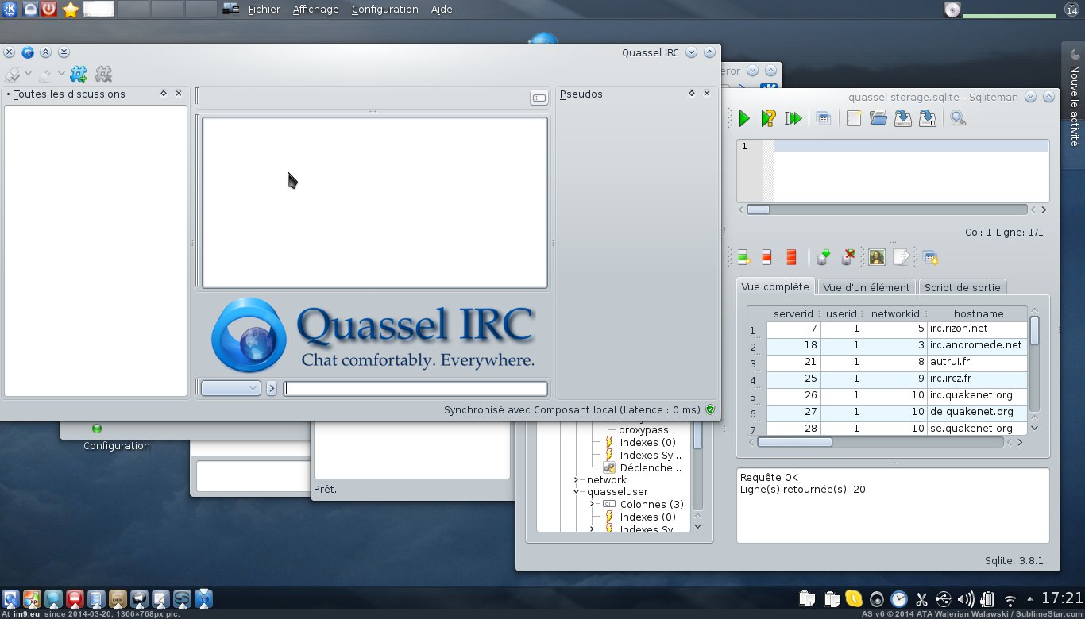This screenshot has width=1085, height=619.
Task: Open search in the Sqliteman SQL editor
Action: tap(958, 118)
